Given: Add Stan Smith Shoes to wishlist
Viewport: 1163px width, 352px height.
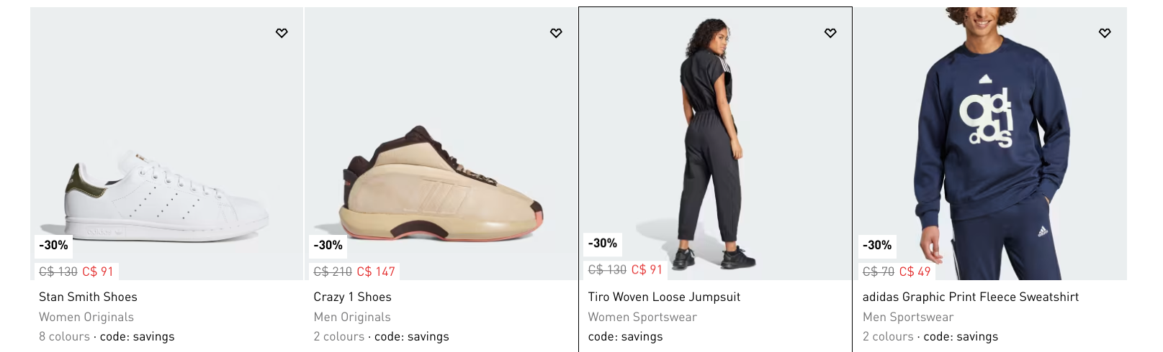Looking at the screenshot, I should pyautogui.click(x=282, y=33).
